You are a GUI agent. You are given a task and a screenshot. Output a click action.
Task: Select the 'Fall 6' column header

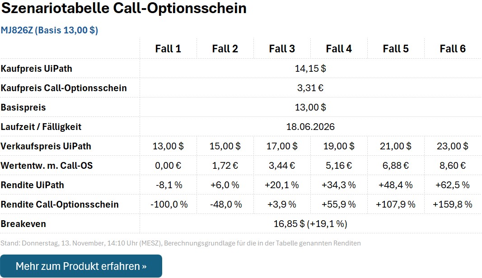(x=453, y=48)
